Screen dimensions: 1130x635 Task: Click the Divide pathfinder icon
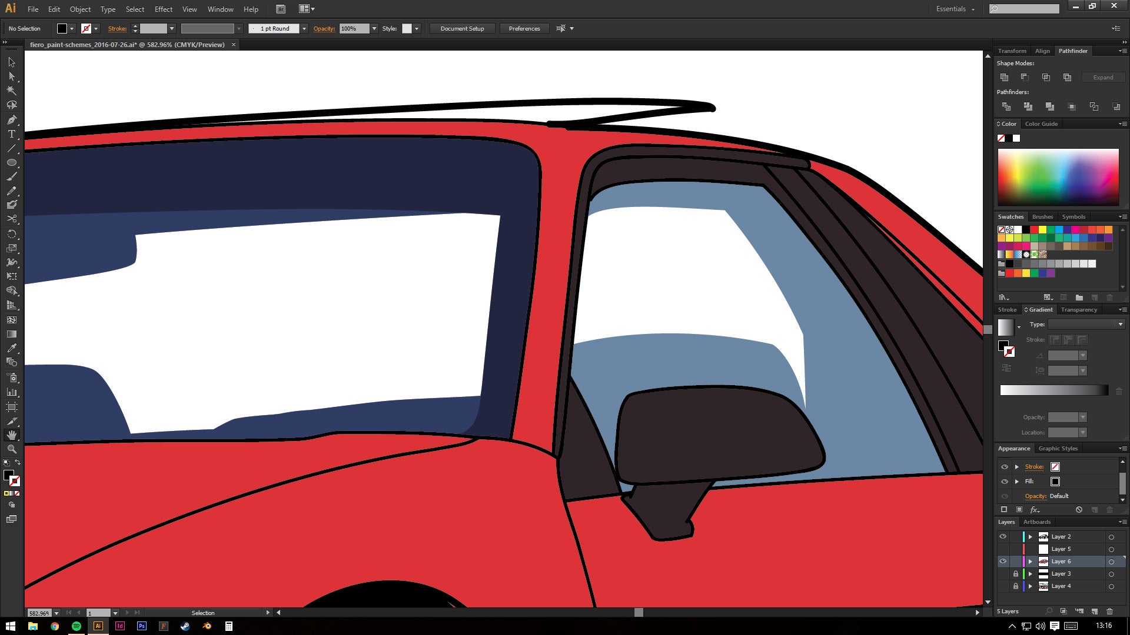click(x=1006, y=106)
